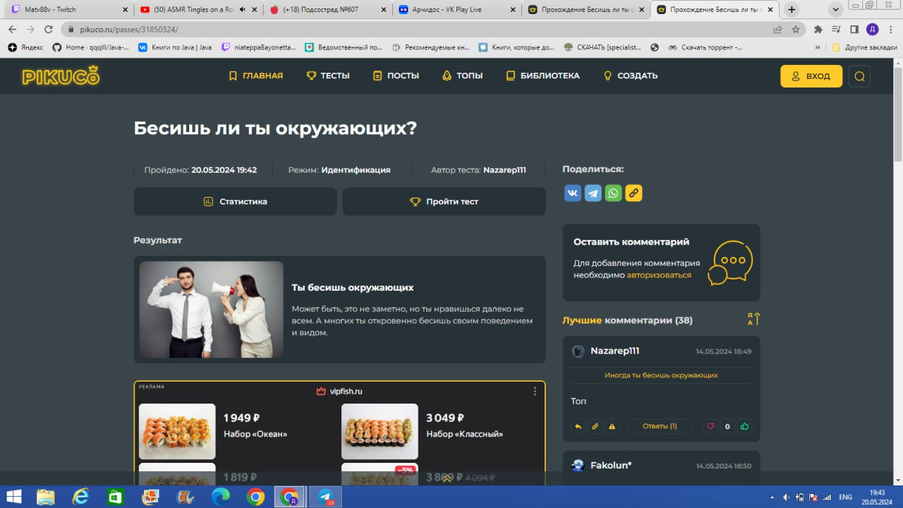Open the ПОСТЫ menu item
This screenshot has width=903, height=508.
[x=396, y=75]
